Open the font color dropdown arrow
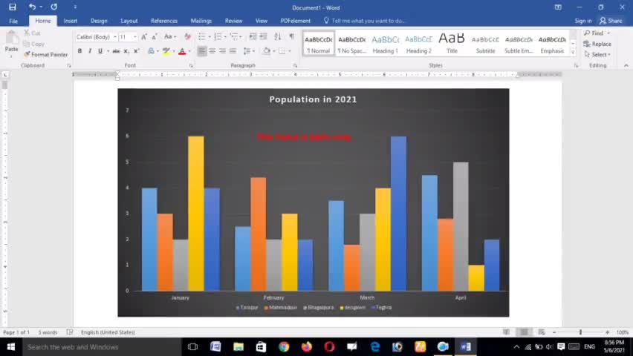This screenshot has height=356, width=633. 189,51
